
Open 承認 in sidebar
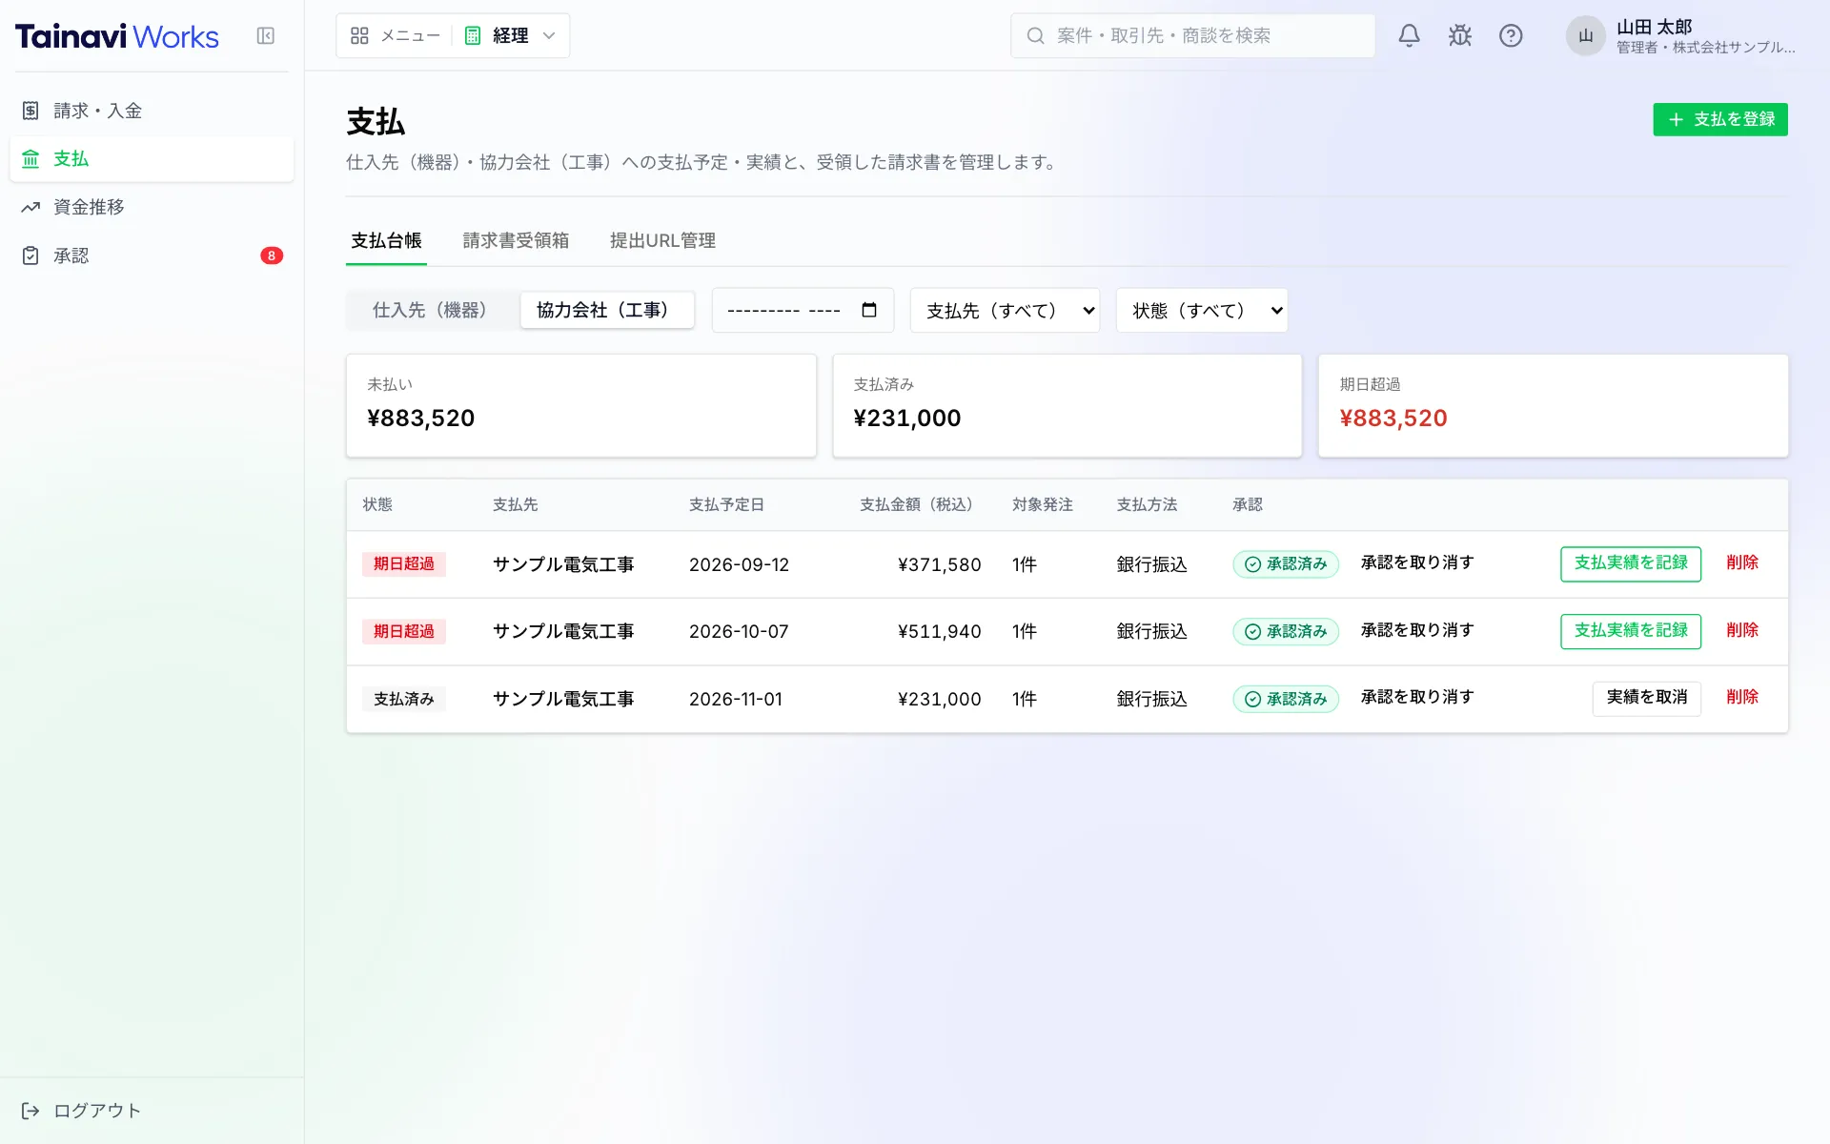point(152,255)
